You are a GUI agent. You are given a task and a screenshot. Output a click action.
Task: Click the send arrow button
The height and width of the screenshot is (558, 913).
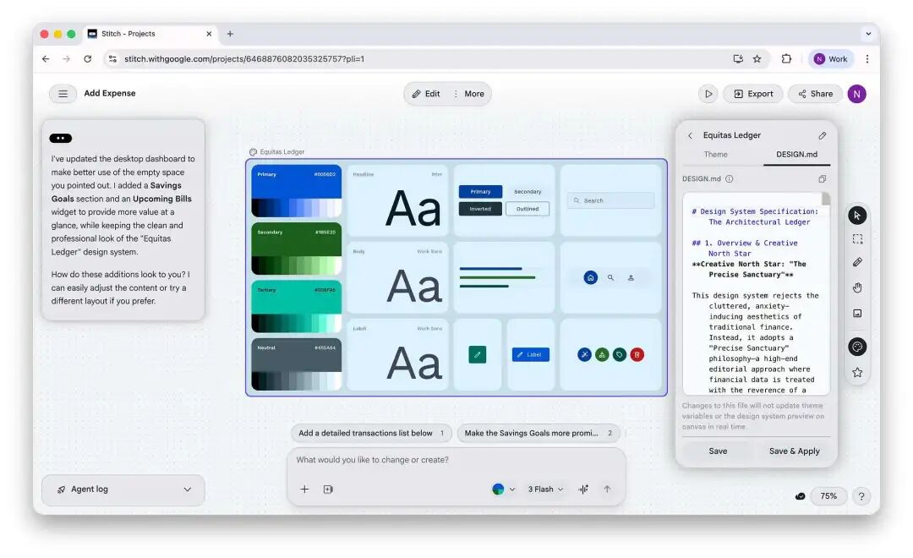607,490
